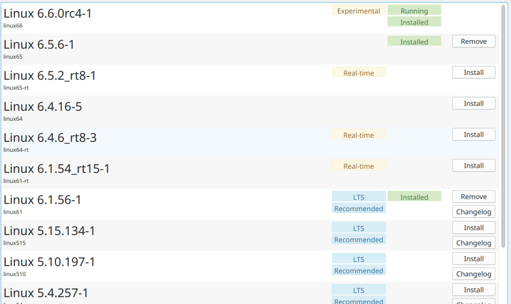Screen dimensions: 511x304
Task: Click the Experimental badge on Linux 6.6.0rc4-1
Action: [x=358, y=10]
